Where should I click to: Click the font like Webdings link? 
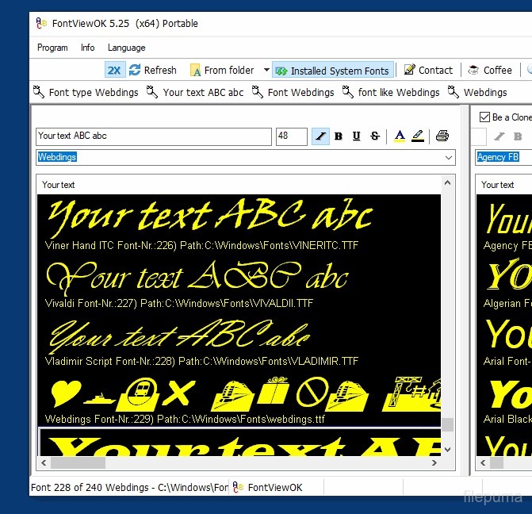click(391, 93)
